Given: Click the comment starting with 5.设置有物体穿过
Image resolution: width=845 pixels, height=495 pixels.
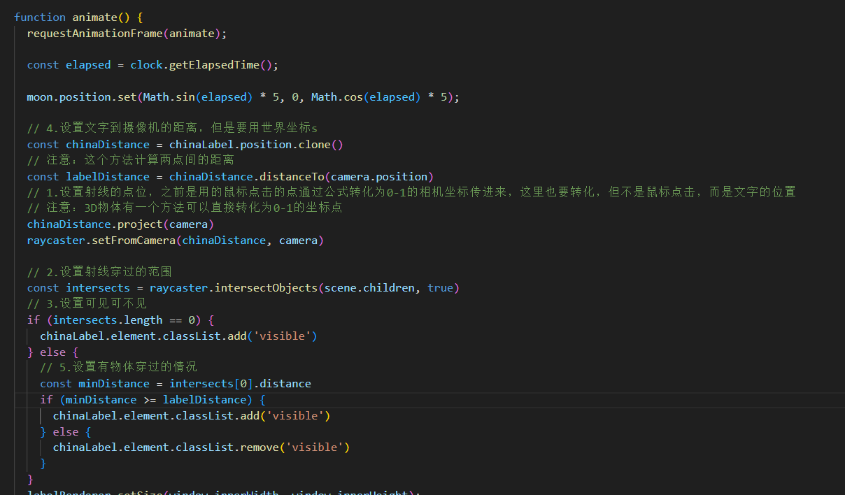Looking at the screenshot, I should 119,367.
